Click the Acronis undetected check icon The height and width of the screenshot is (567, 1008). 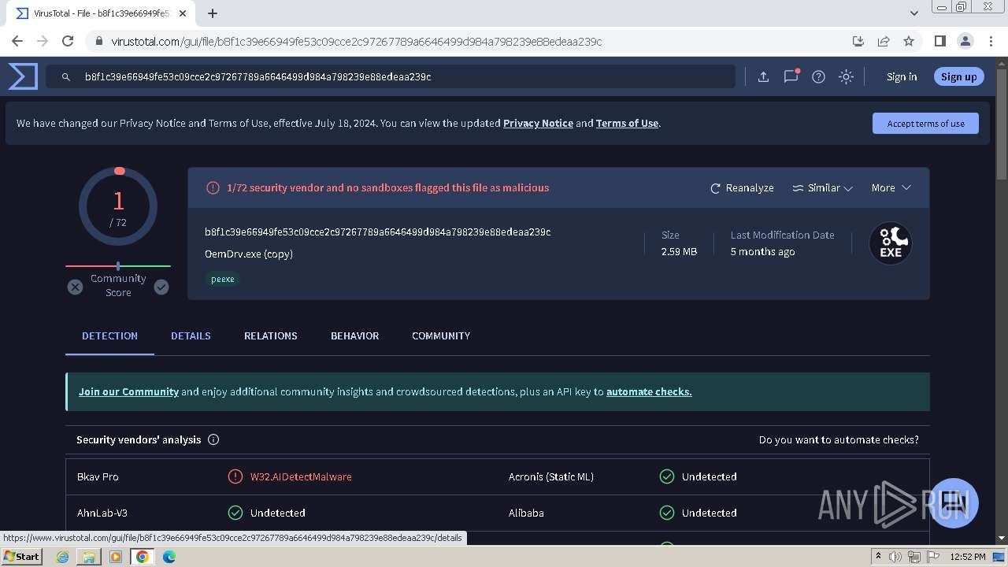pyautogui.click(x=667, y=476)
